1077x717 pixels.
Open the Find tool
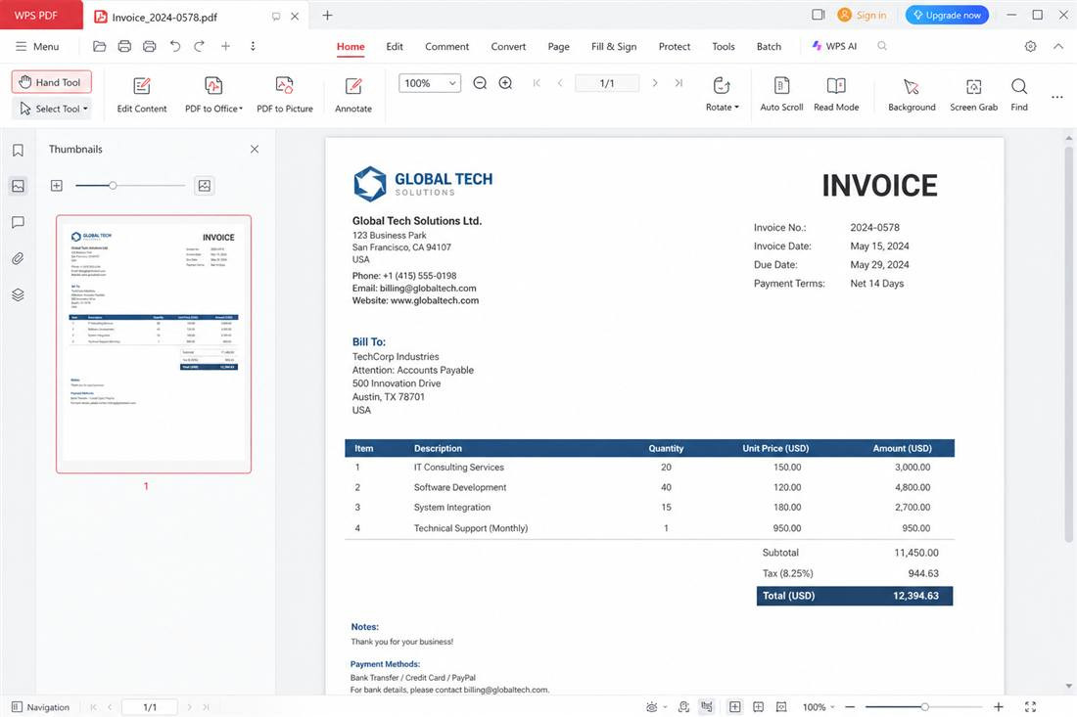1019,94
